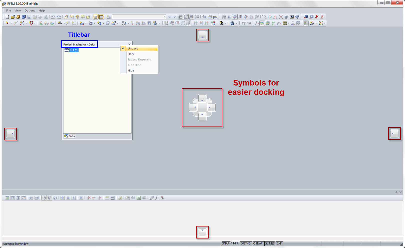405x248 pixels.
Task: Create a new model with the blank page icon
Action: (7, 17)
